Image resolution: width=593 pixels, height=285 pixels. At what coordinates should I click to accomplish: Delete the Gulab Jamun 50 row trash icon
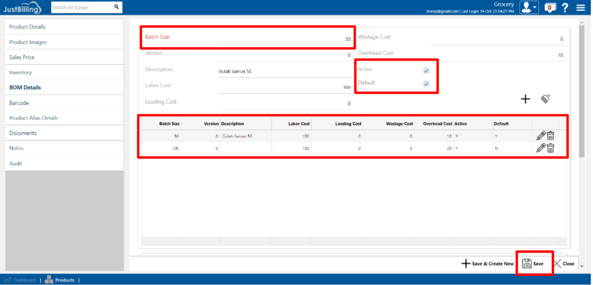(550, 136)
